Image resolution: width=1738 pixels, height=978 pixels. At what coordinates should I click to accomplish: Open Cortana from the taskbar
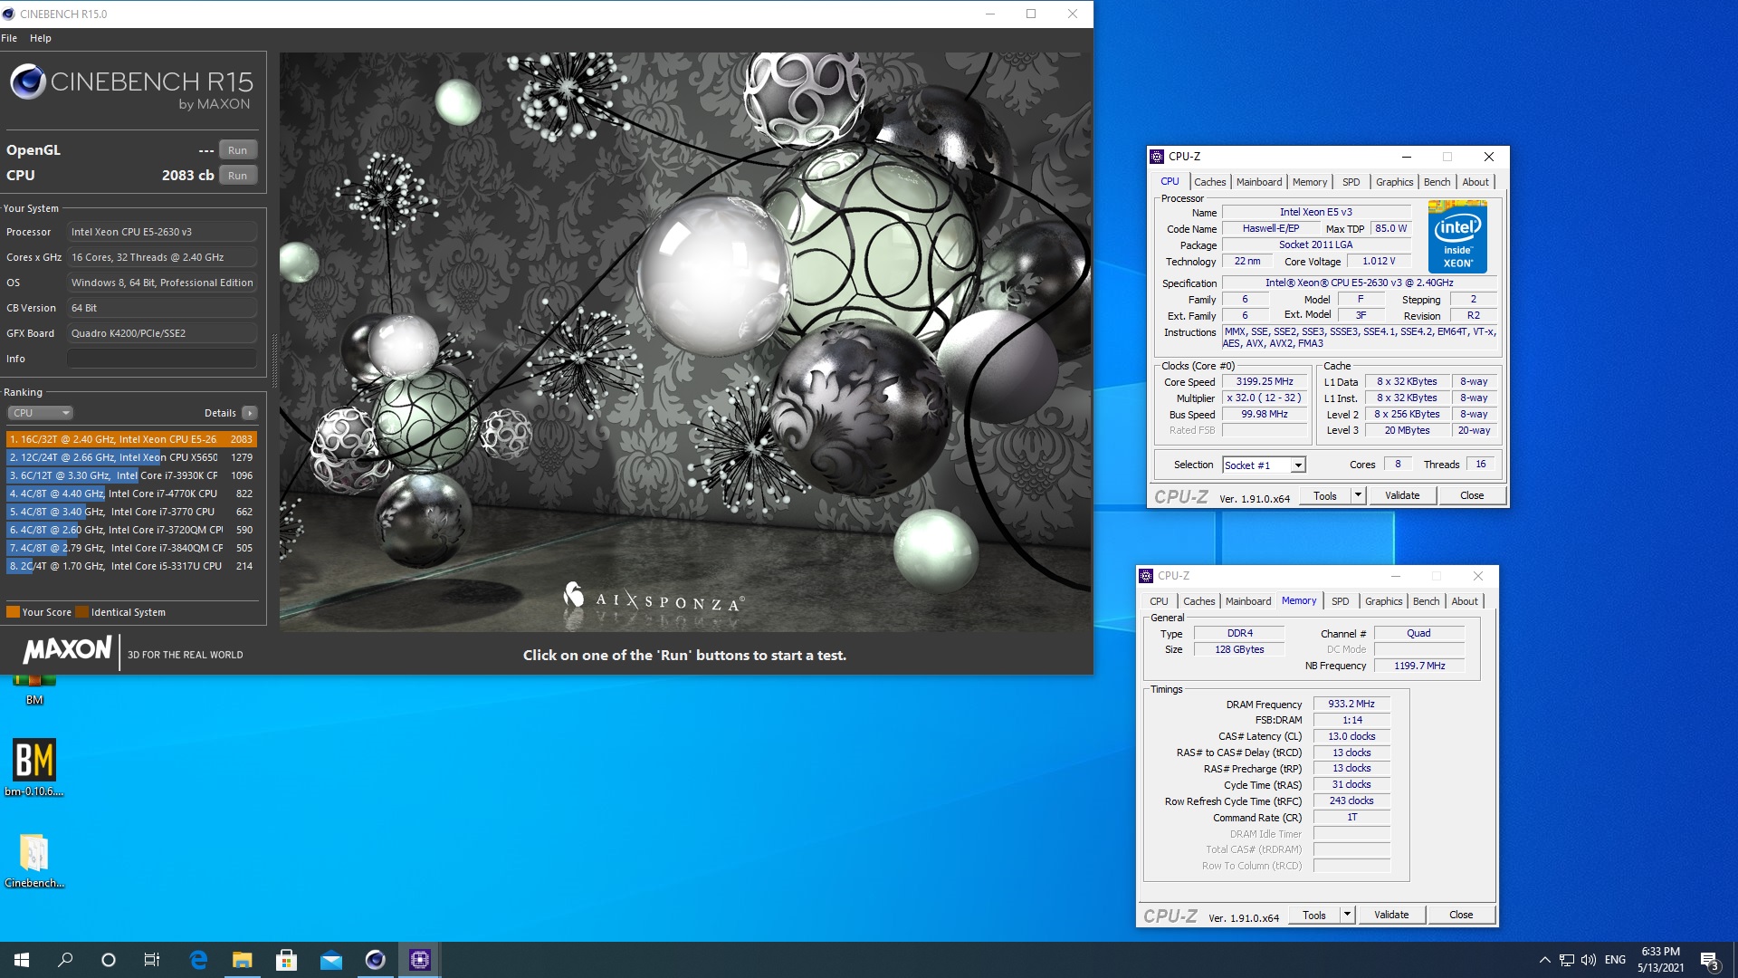pos(109,960)
